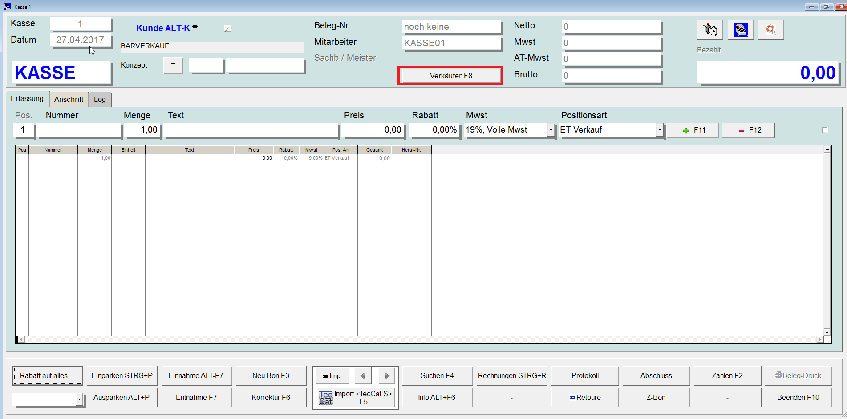The width and height of the screenshot is (847, 419).
Task: Open help via the lifebuoy icon
Action: 771,30
